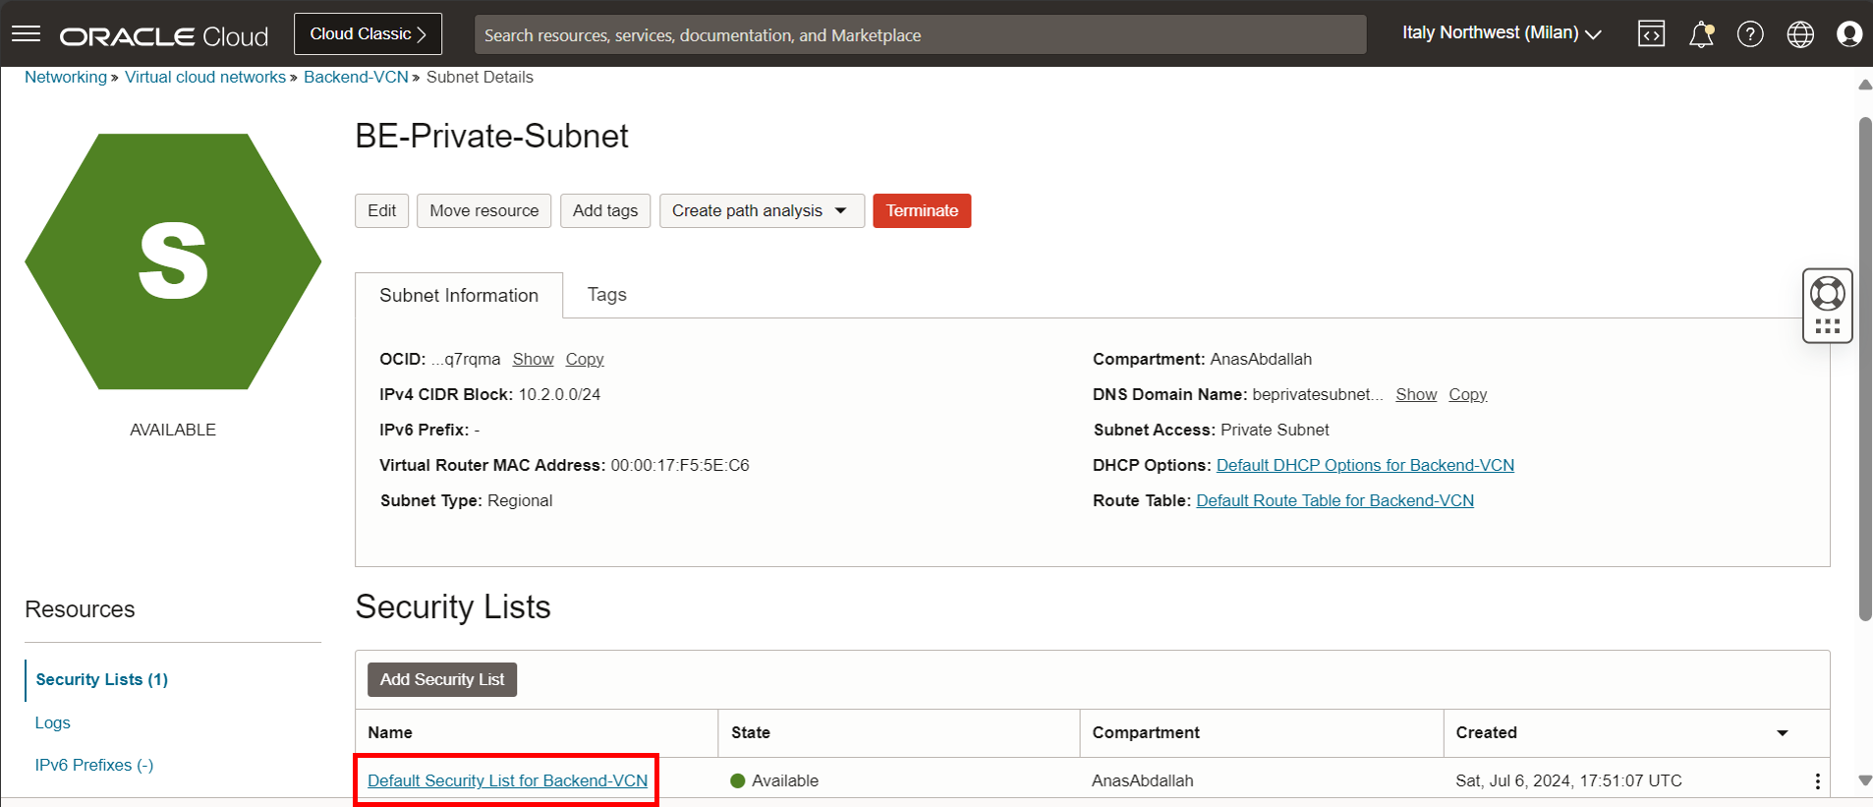Select IPv6 Prefixes (-) in Resources
1873x807 pixels.
point(94,765)
